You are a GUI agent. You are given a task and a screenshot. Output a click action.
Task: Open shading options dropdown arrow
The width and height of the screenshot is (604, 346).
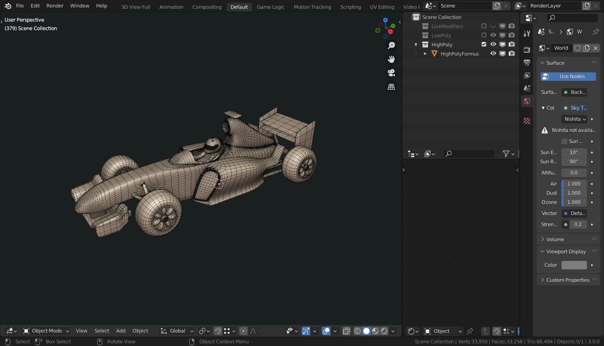click(393, 331)
